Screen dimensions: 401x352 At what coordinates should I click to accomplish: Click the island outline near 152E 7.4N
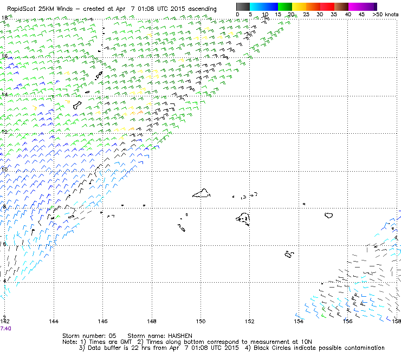[x=243, y=219]
